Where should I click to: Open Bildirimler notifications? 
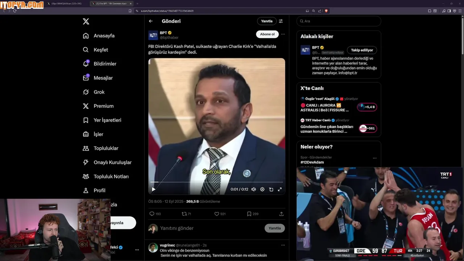tap(100, 64)
